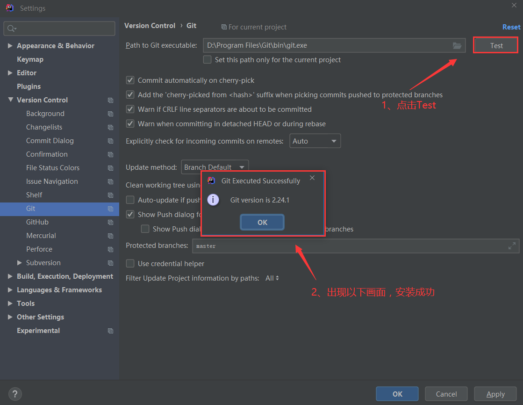Expand Appearance & Behavior section
The width and height of the screenshot is (523, 405).
point(10,45)
